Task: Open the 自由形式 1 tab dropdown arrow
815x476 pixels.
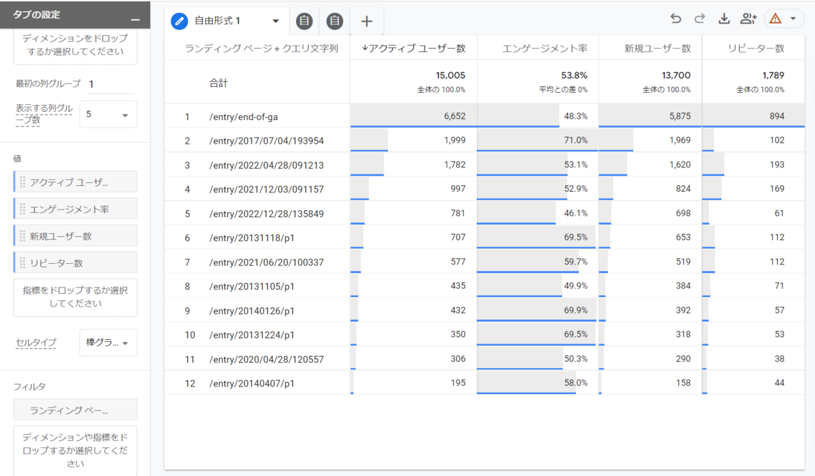Action: click(x=275, y=21)
